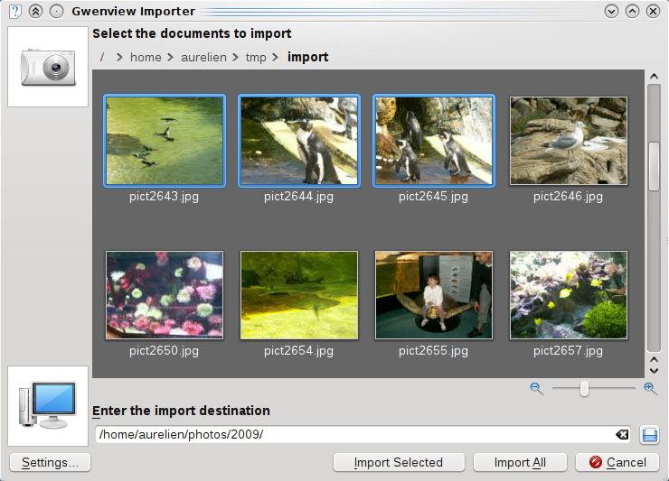The width and height of the screenshot is (669, 481).
Task: Go to root folder in breadcrumb
Action: 102,57
